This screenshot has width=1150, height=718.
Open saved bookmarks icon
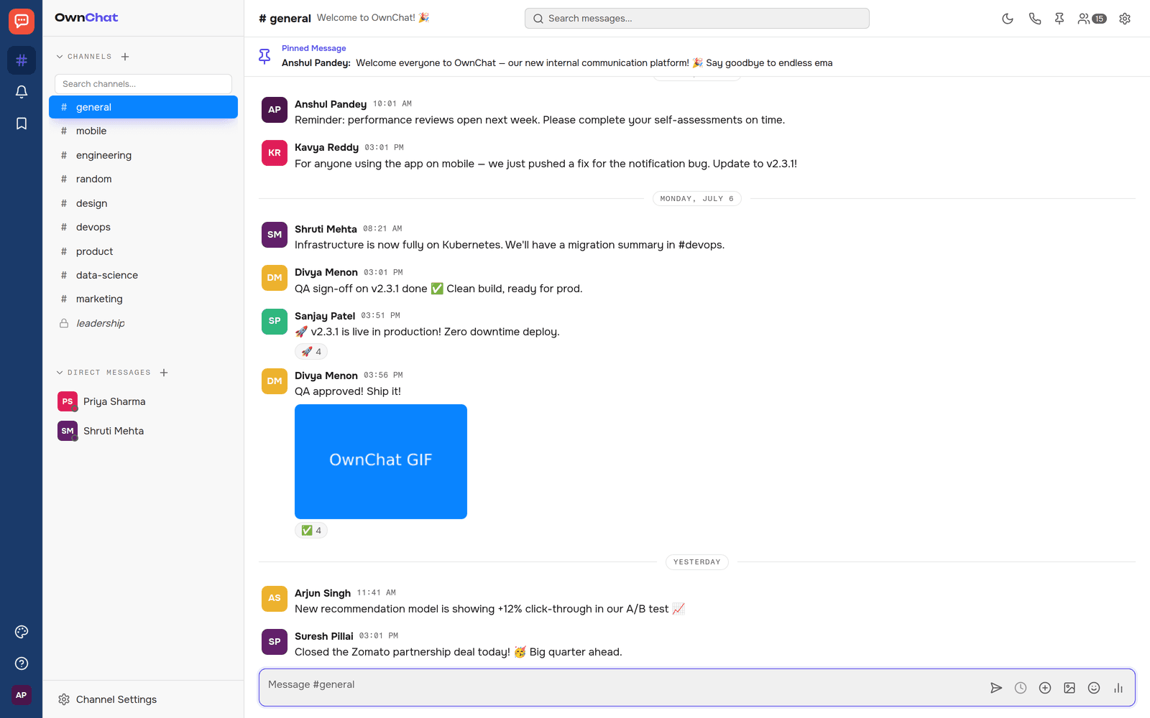(22, 123)
